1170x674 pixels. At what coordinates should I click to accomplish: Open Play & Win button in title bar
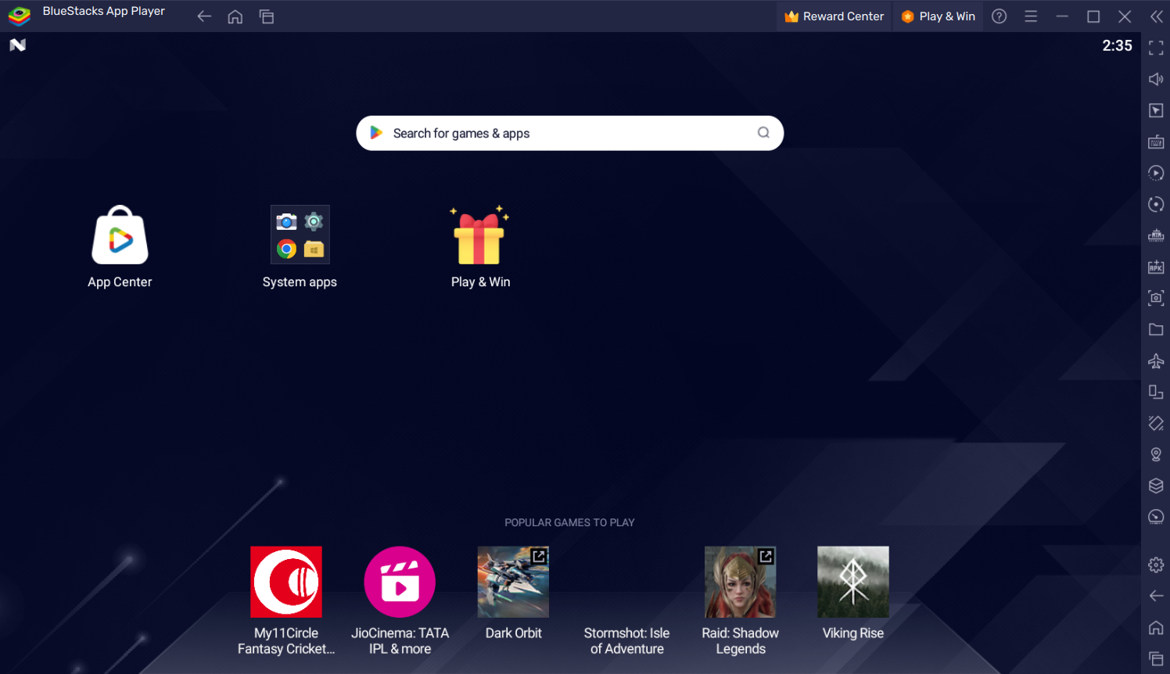939,16
